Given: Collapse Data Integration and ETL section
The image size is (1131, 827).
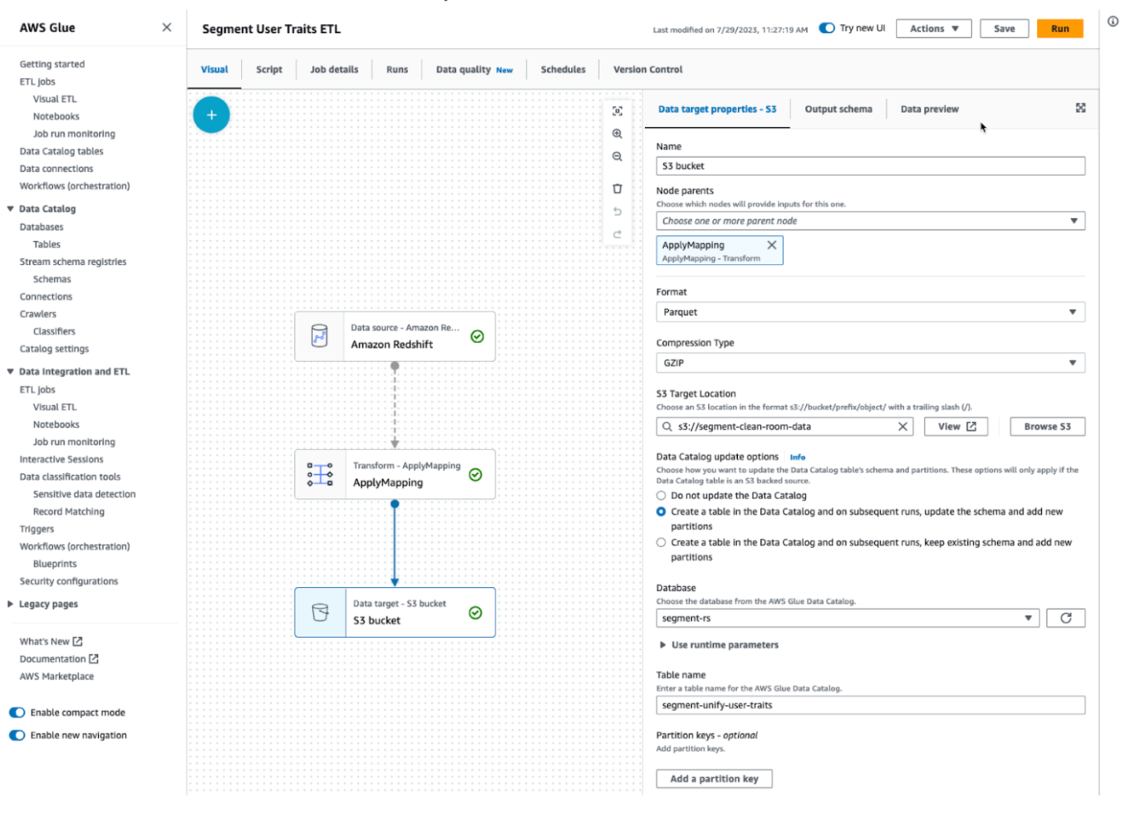Looking at the screenshot, I should 10,372.
